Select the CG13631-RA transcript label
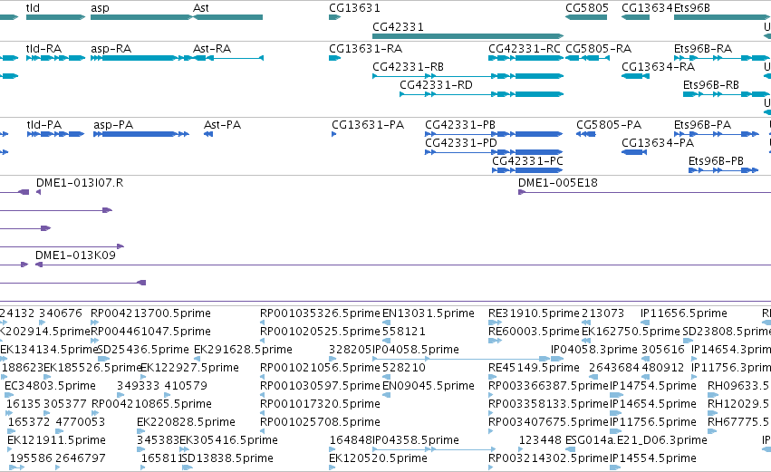The width and height of the screenshot is (771, 472). pyautogui.click(x=365, y=49)
